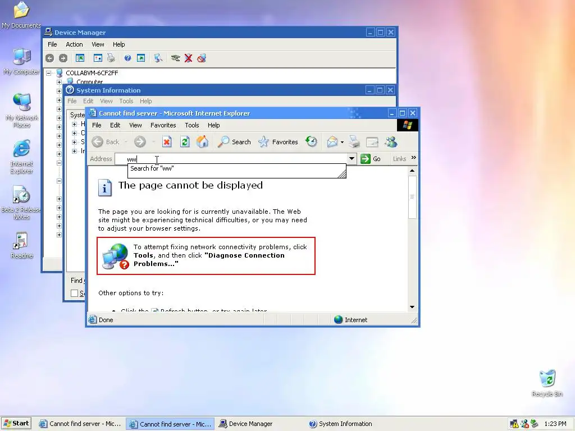Click the Windows flag logo in IE
Viewport: 575px width, 431px height.
408,125
